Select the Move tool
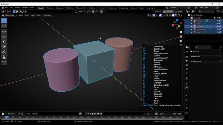The image size is (223, 125). (x=4, y=31)
